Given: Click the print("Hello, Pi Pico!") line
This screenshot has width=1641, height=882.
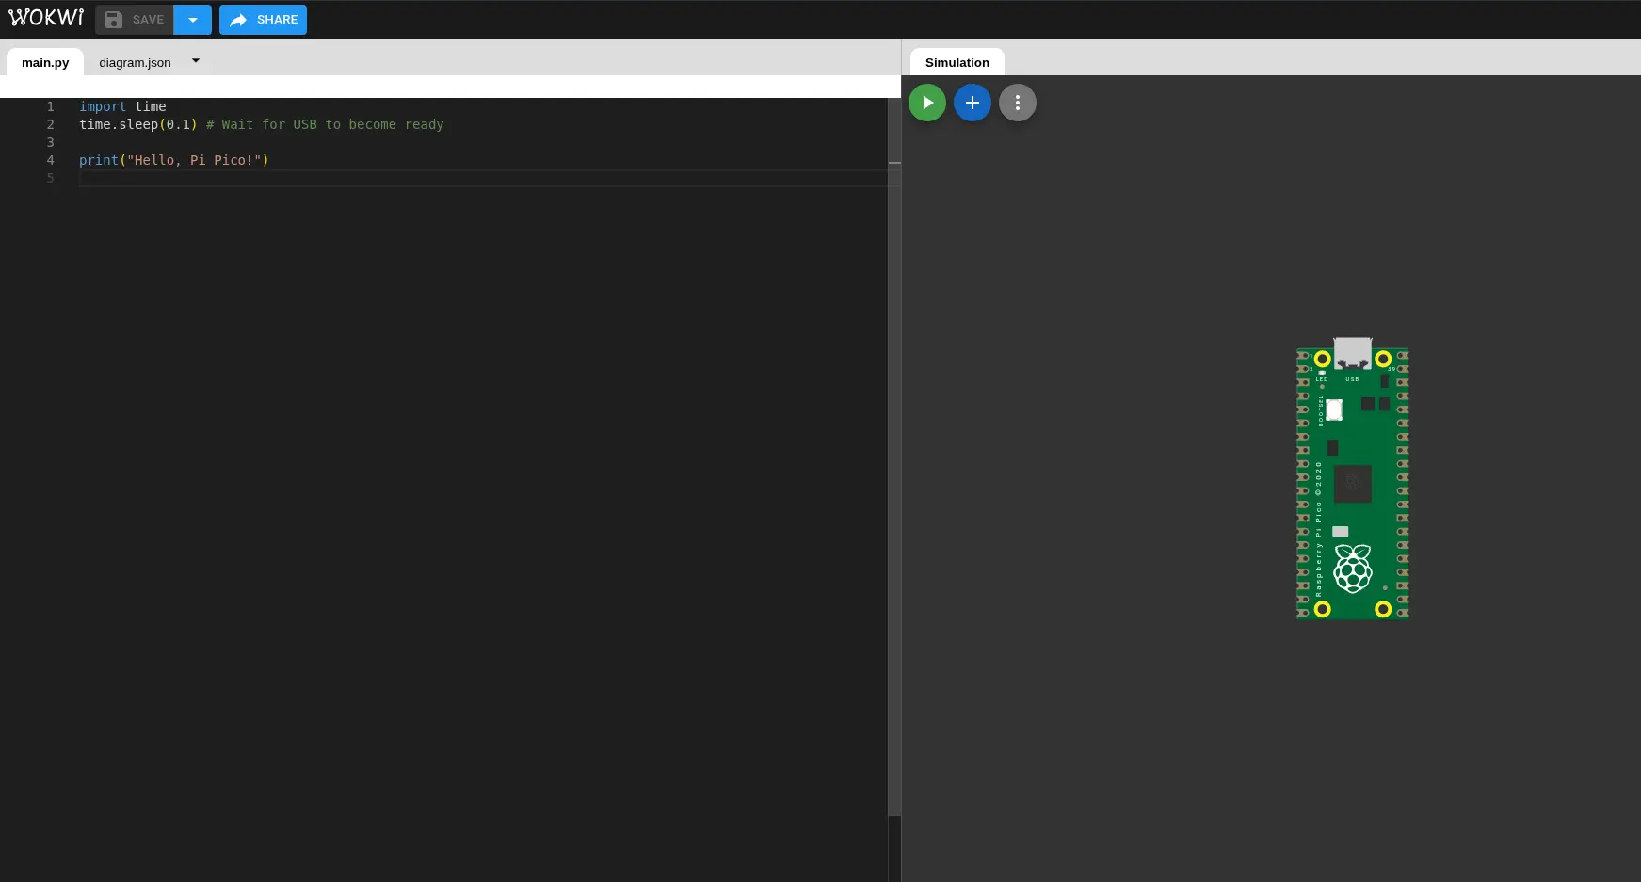Looking at the screenshot, I should click(174, 160).
